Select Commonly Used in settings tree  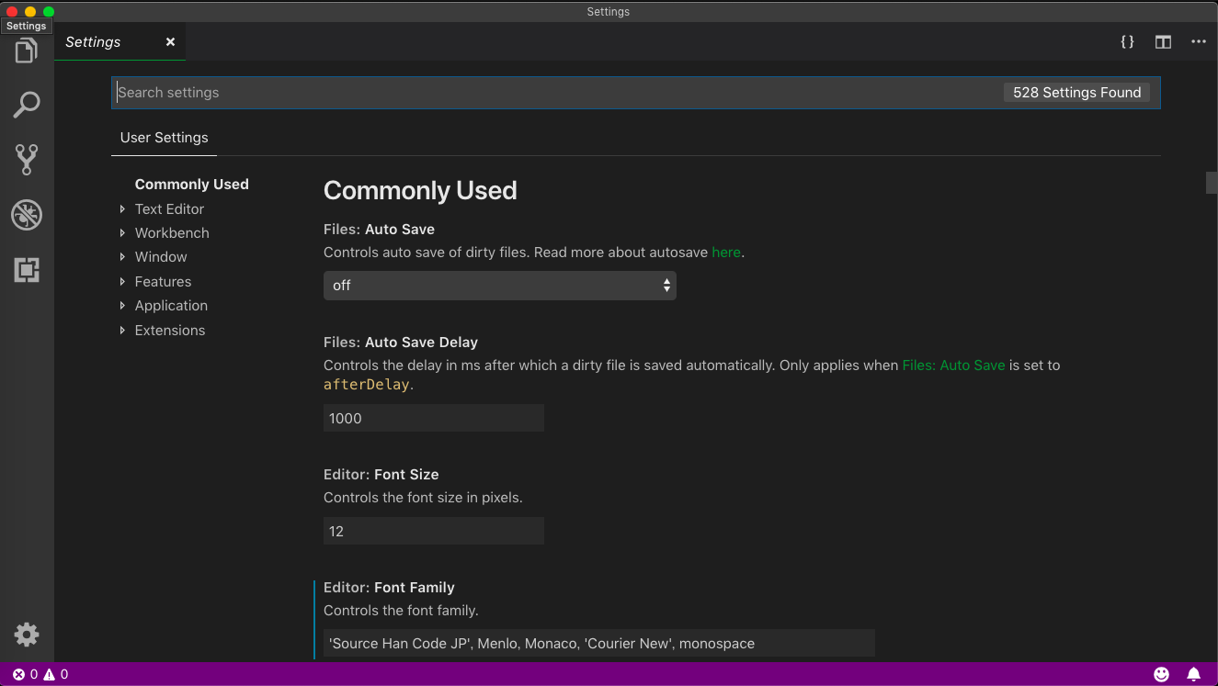191,185
